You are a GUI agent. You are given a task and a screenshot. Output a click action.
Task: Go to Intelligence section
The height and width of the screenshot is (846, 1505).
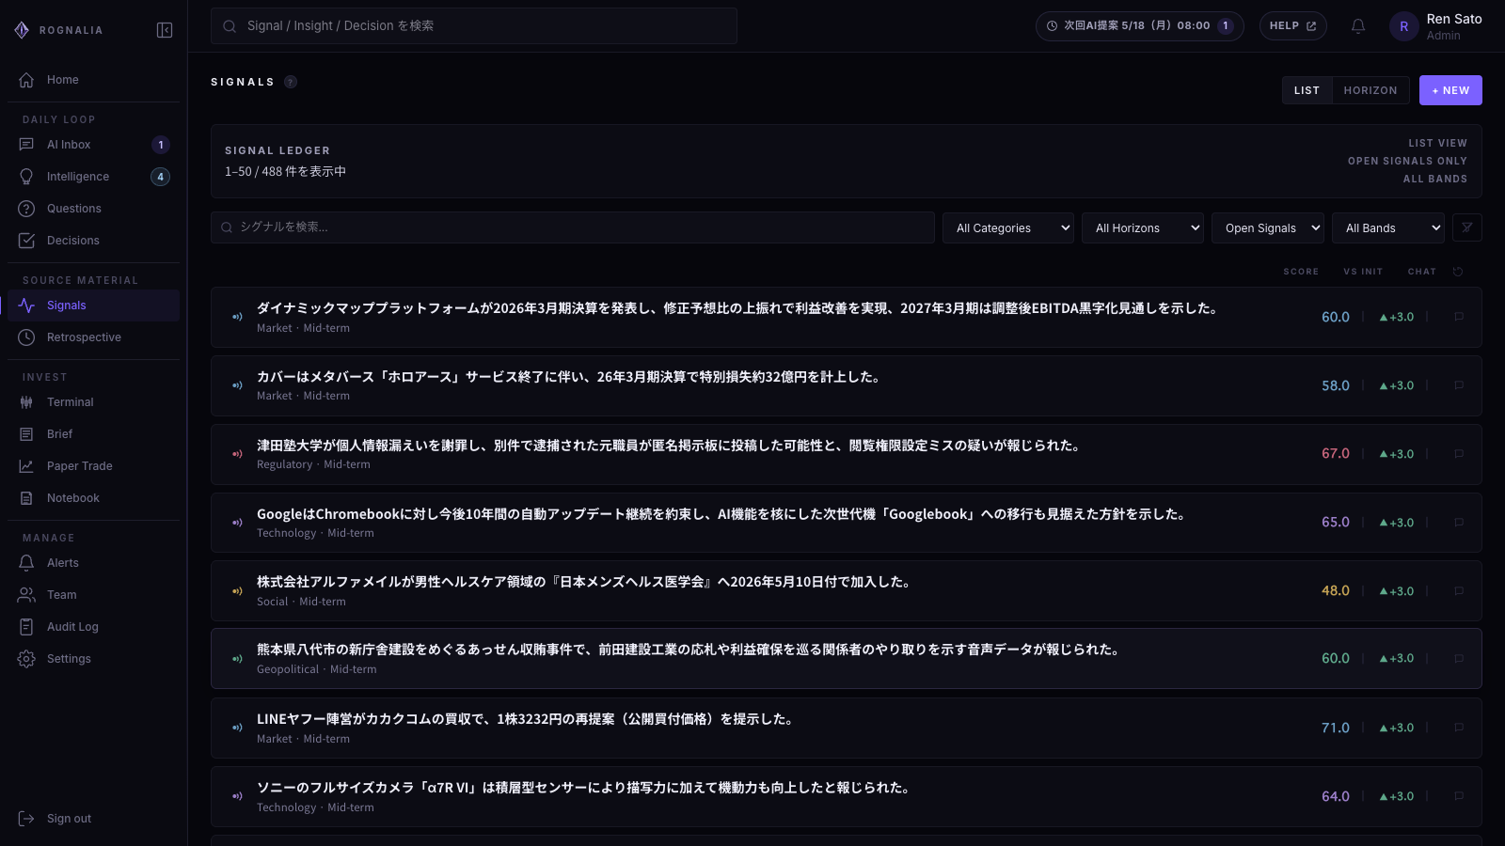tap(93, 177)
